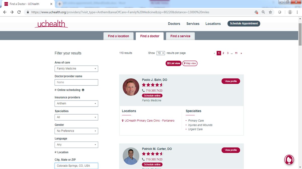Open the Area of care dropdown
The width and height of the screenshot is (302, 169).
(76, 69)
